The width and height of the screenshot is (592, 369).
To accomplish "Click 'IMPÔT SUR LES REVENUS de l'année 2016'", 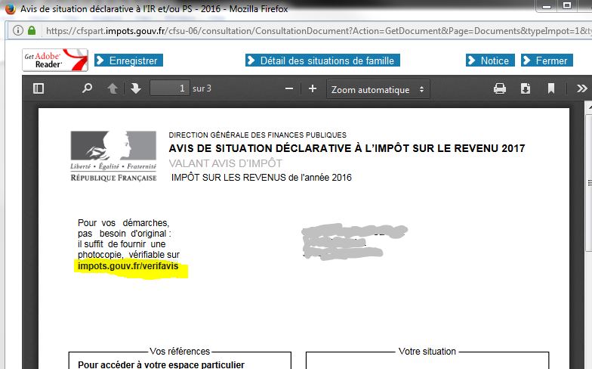I will [x=261, y=177].
